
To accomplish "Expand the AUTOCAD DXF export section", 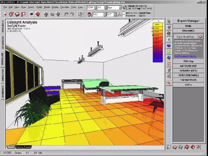I will click(188, 66).
